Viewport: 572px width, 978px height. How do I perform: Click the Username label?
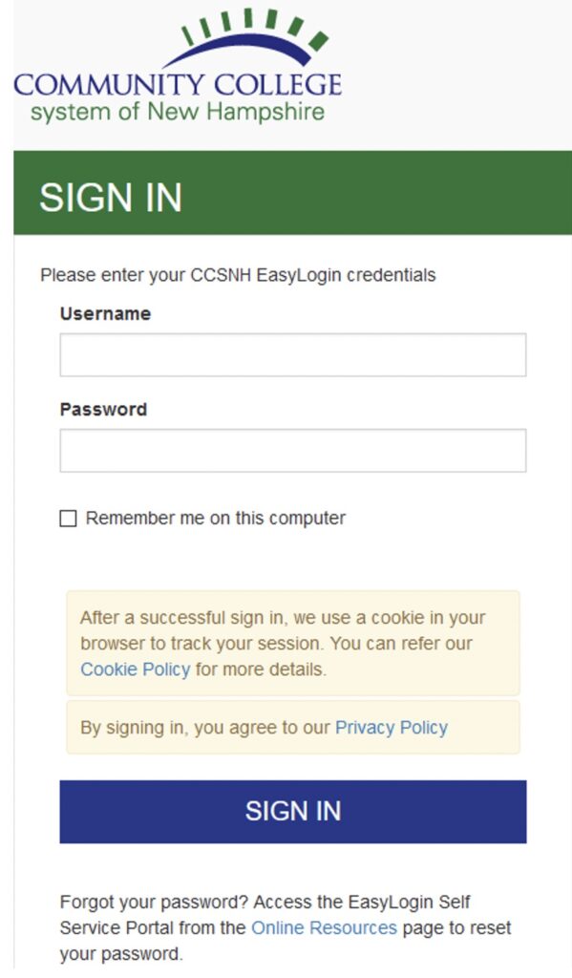(x=105, y=313)
